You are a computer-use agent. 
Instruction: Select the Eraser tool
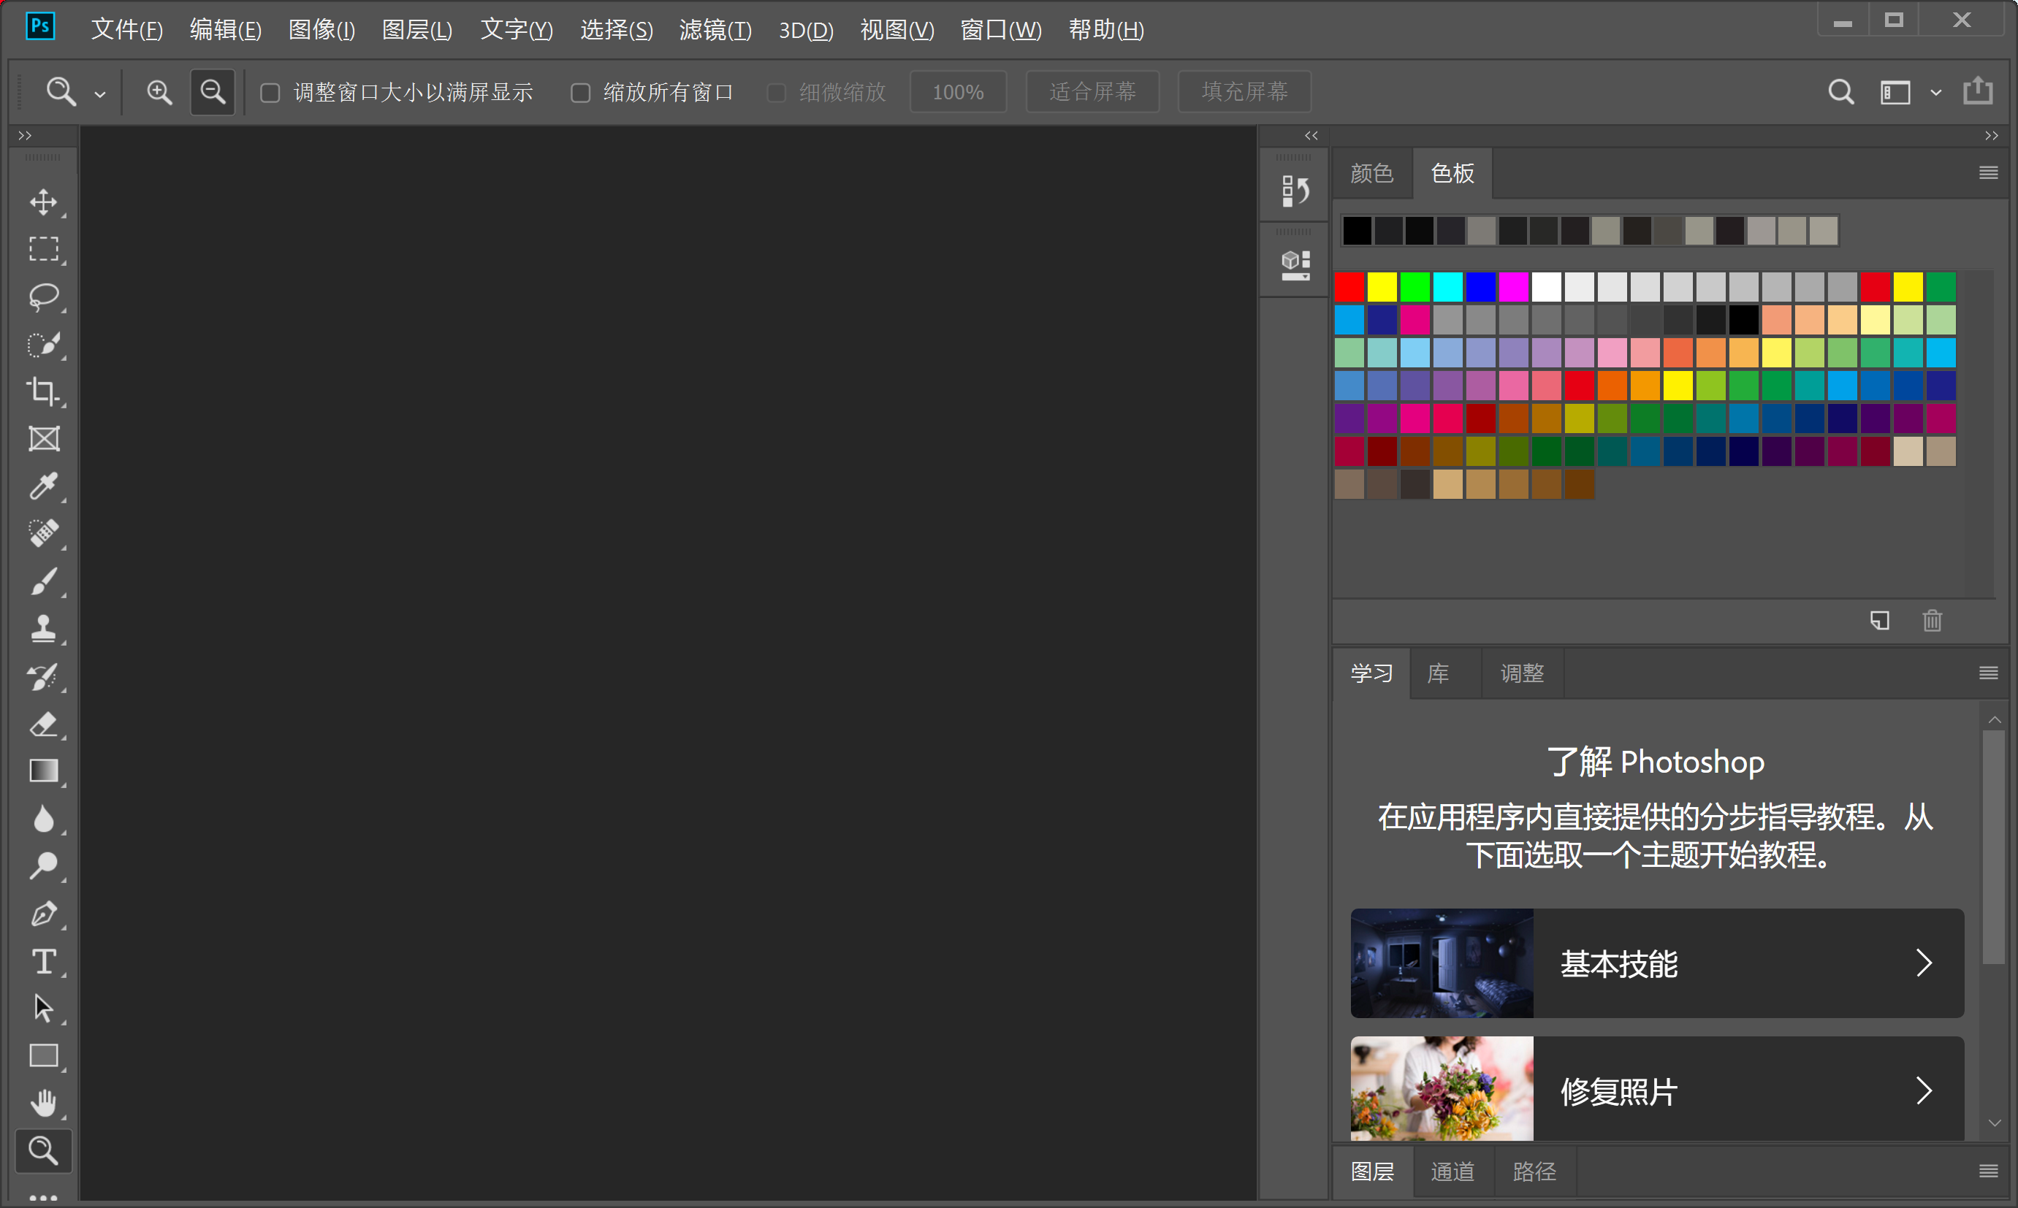[43, 724]
